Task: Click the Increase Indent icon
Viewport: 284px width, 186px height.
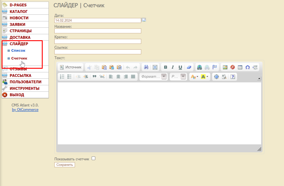Action: tap(86, 77)
